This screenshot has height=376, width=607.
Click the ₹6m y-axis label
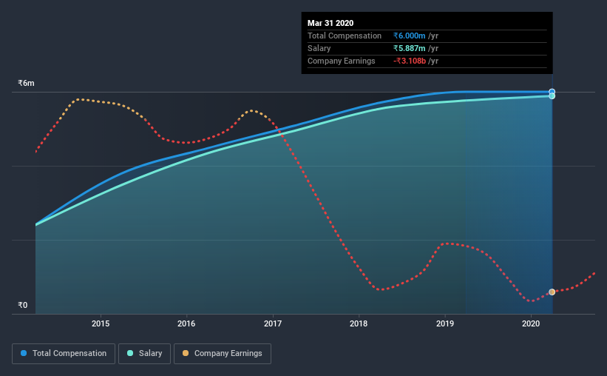coord(26,84)
